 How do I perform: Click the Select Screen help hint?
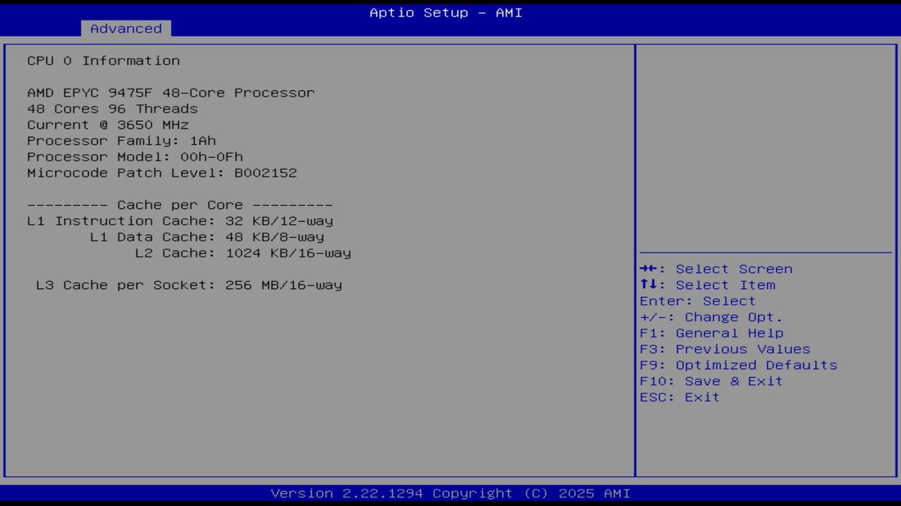[x=716, y=268]
